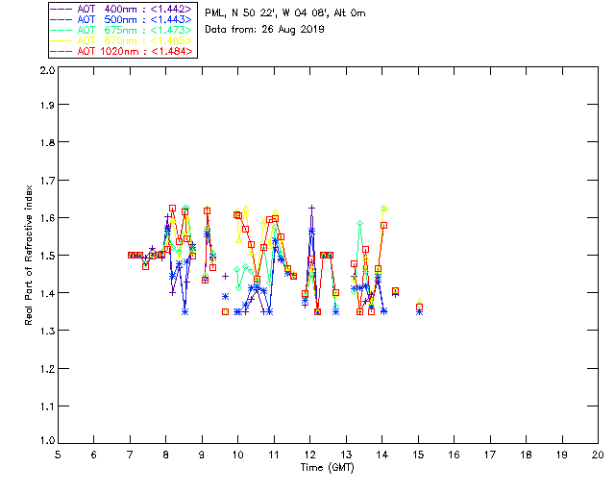The image size is (615, 492).
Task: Click the y-axis label 2.0
Action: [x=47, y=70]
